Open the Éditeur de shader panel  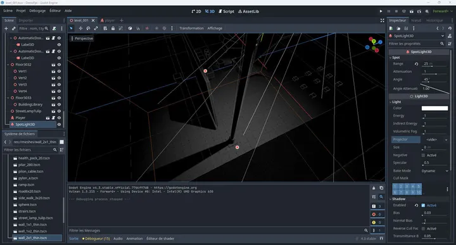[x=160, y=239]
